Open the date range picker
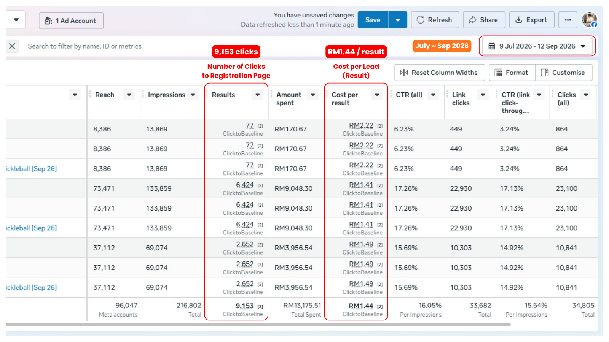609x342 pixels. [x=537, y=46]
